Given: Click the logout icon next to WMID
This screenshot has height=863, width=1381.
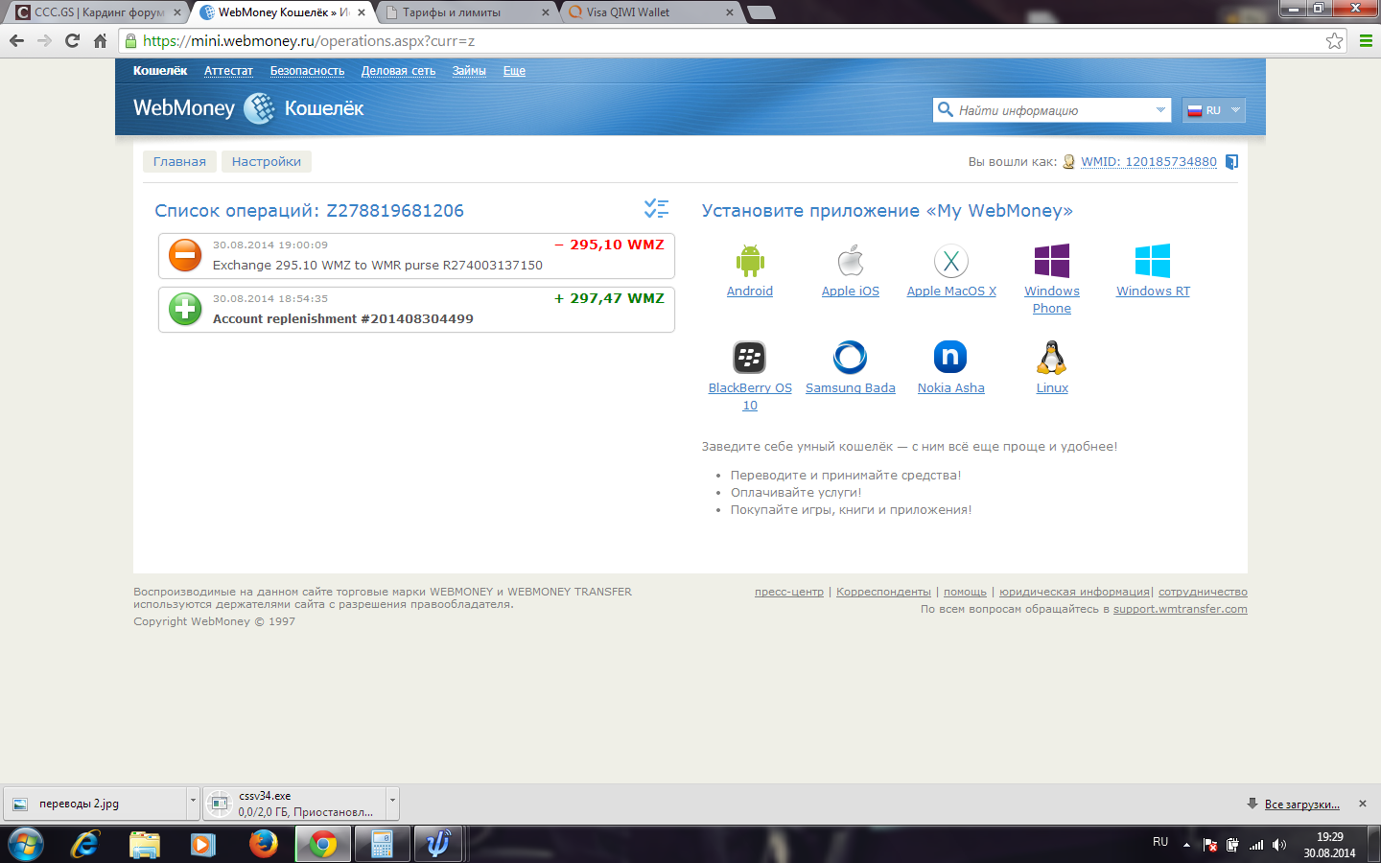Looking at the screenshot, I should pos(1232,161).
